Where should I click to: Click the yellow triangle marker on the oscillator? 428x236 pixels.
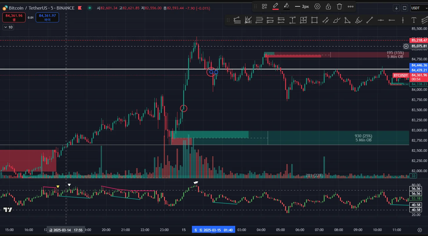[x=58, y=187]
